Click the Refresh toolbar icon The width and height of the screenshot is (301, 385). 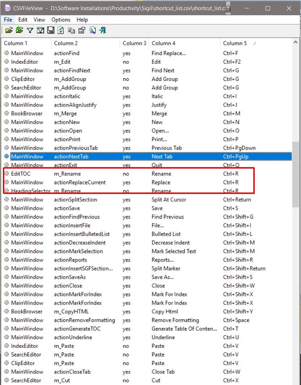pyautogui.click(x=61, y=30)
